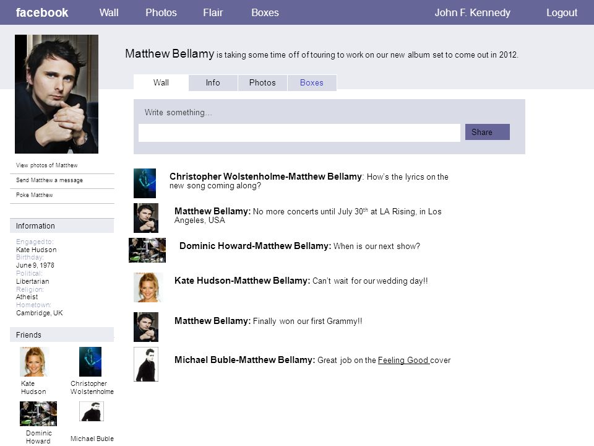This screenshot has height=446, width=594.
Task: Click avatar beside the LA Rising concert post
Action: [146, 218]
